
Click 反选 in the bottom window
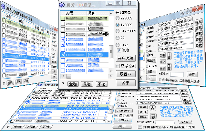click(x=31, y=127)
